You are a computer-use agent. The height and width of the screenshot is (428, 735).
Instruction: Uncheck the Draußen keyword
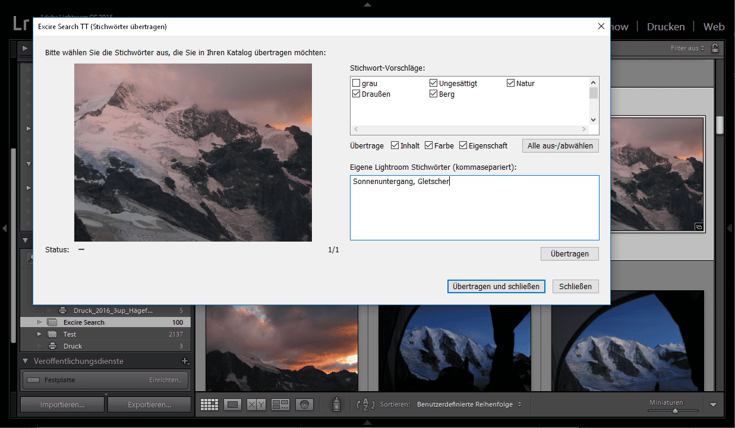click(x=357, y=94)
